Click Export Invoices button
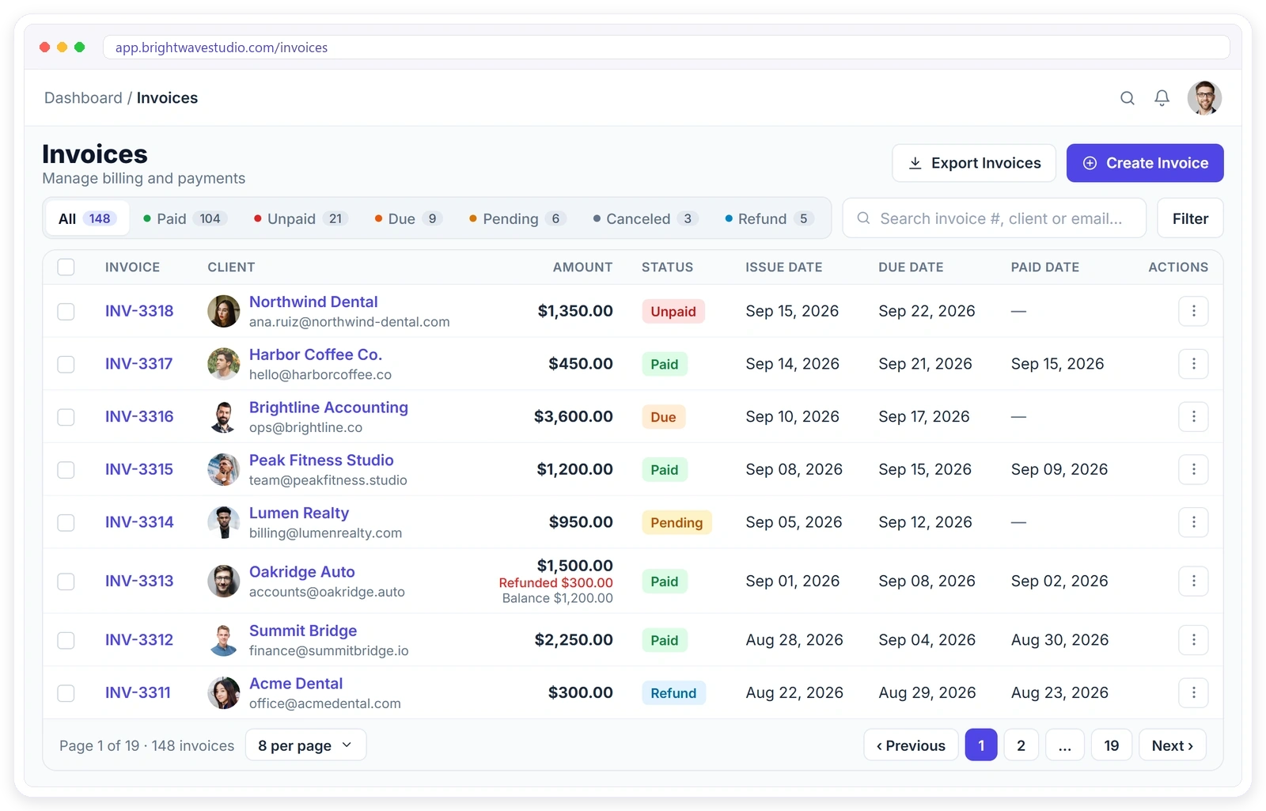Viewport: 1266px width, 811px height. coord(974,163)
